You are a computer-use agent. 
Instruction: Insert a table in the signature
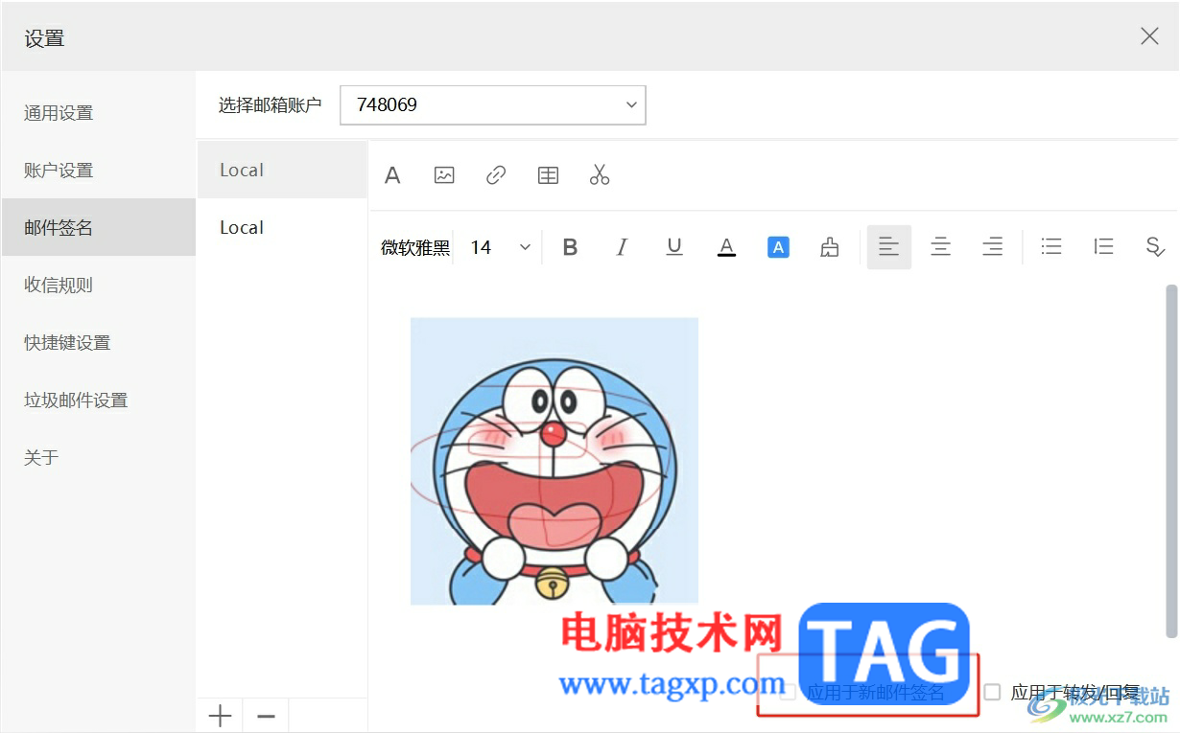[548, 175]
